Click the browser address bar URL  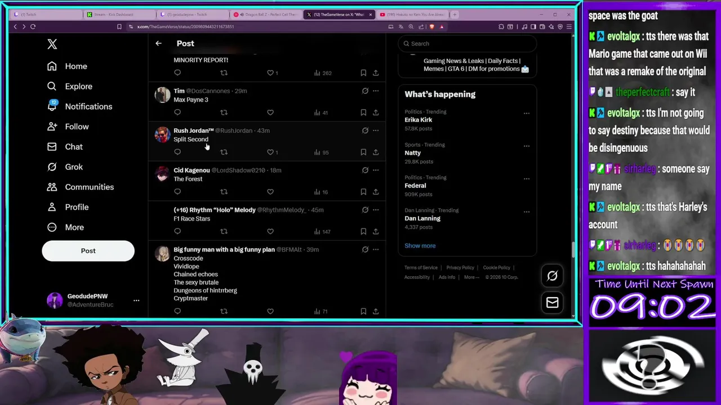tap(185, 26)
